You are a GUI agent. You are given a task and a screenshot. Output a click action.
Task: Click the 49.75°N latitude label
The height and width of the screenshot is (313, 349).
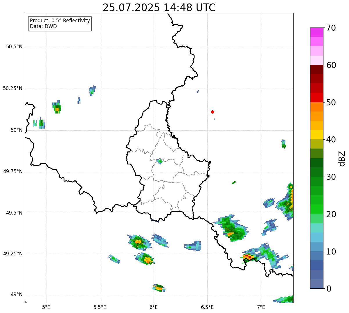pyautogui.click(x=12, y=171)
